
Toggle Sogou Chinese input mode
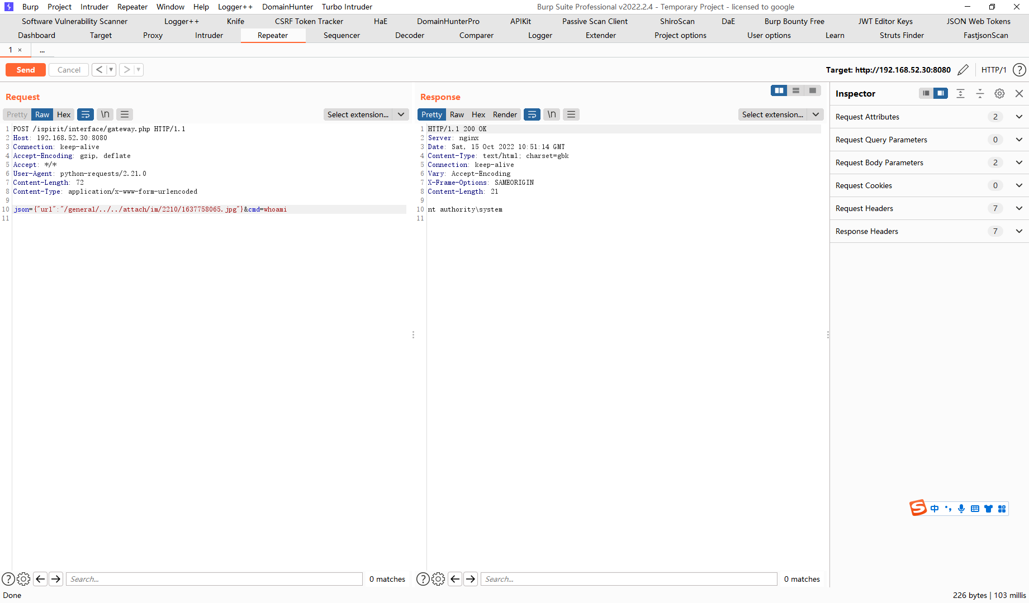pyautogui.click(x=935, y=509)
